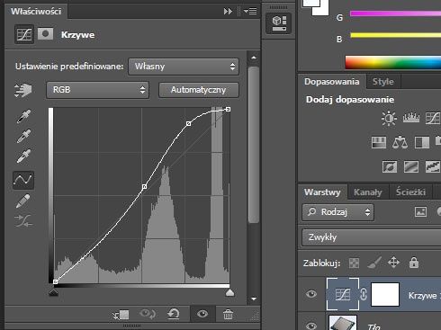Collapse Properties panel with double arrows

(228, 12)
